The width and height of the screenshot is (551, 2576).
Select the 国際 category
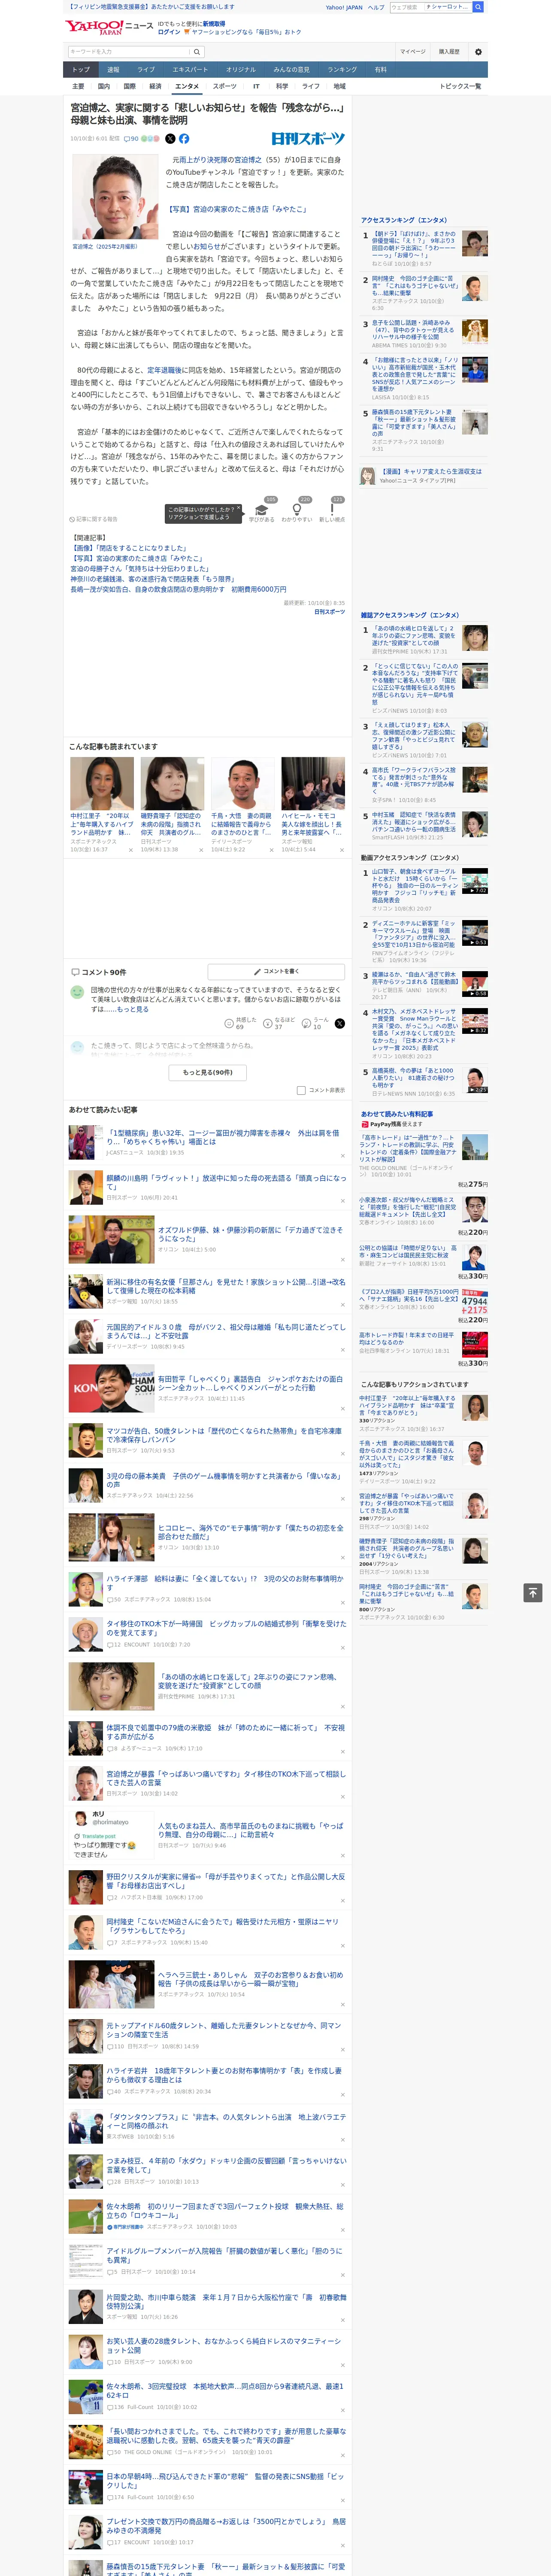[x=129, y=86]
